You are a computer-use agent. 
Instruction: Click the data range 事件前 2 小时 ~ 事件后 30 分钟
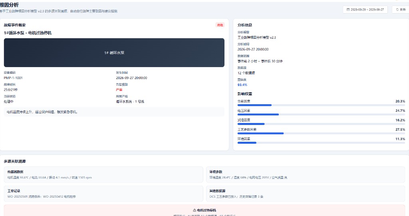tap(260, 61)
